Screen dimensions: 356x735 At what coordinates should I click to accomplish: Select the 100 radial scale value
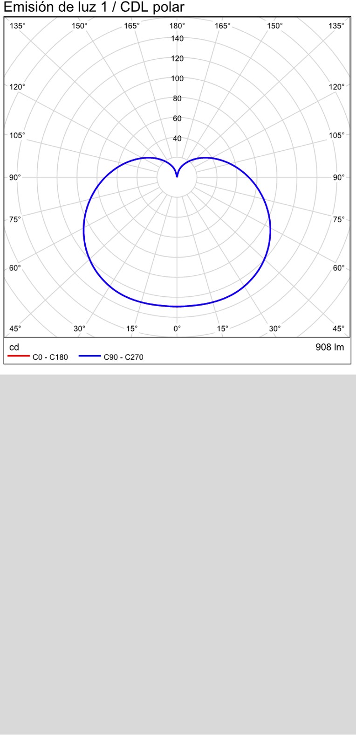coord(177,78)
